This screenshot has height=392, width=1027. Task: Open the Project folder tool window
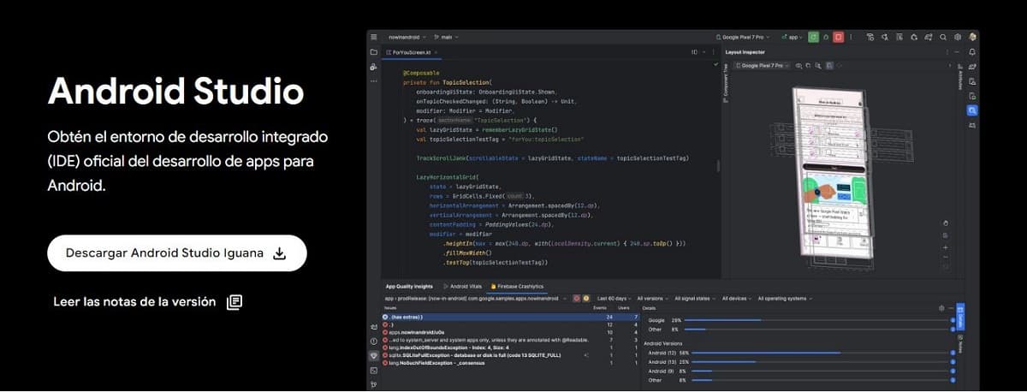[x=374, y=52]
